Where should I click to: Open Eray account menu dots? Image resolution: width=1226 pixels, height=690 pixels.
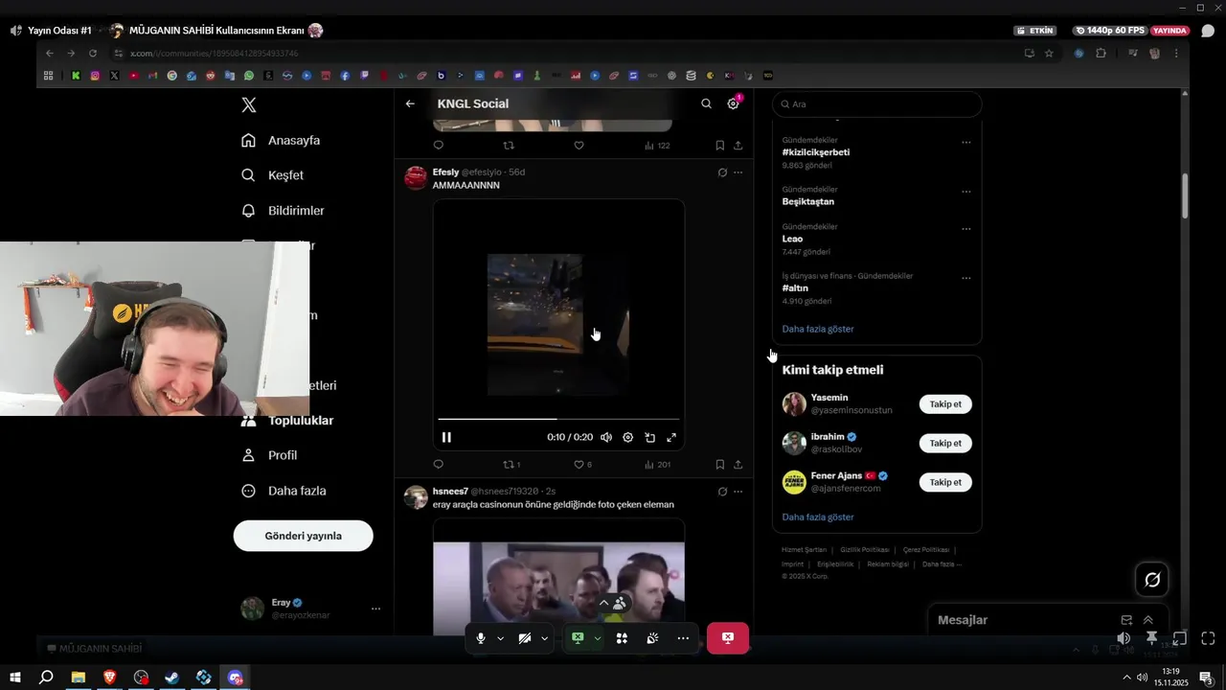[375, 609]
